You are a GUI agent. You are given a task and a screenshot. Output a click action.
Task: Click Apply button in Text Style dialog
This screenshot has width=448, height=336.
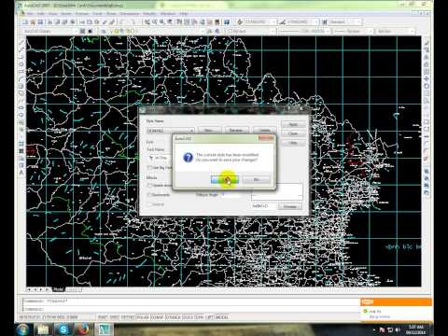[293, 124]
